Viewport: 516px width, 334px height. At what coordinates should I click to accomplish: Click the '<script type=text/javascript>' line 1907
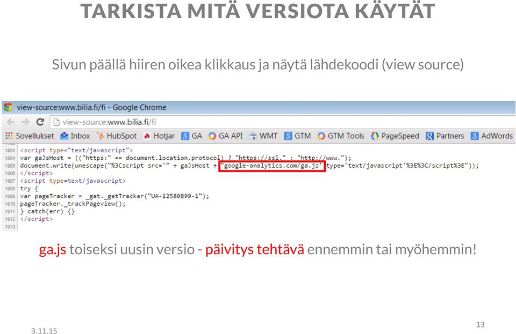pos(73,181)
